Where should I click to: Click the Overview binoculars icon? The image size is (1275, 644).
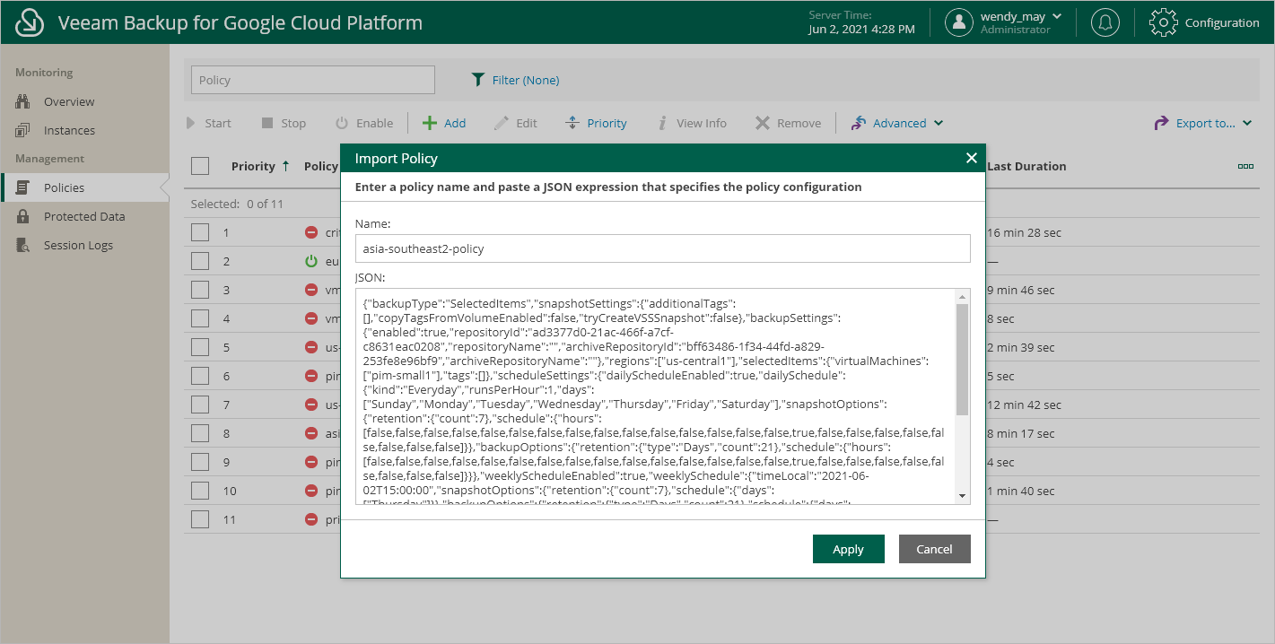pyautogui.click(x=23, y=101)
